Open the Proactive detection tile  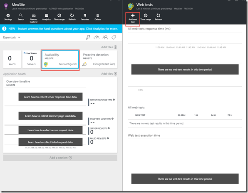[x=99, y=60]
